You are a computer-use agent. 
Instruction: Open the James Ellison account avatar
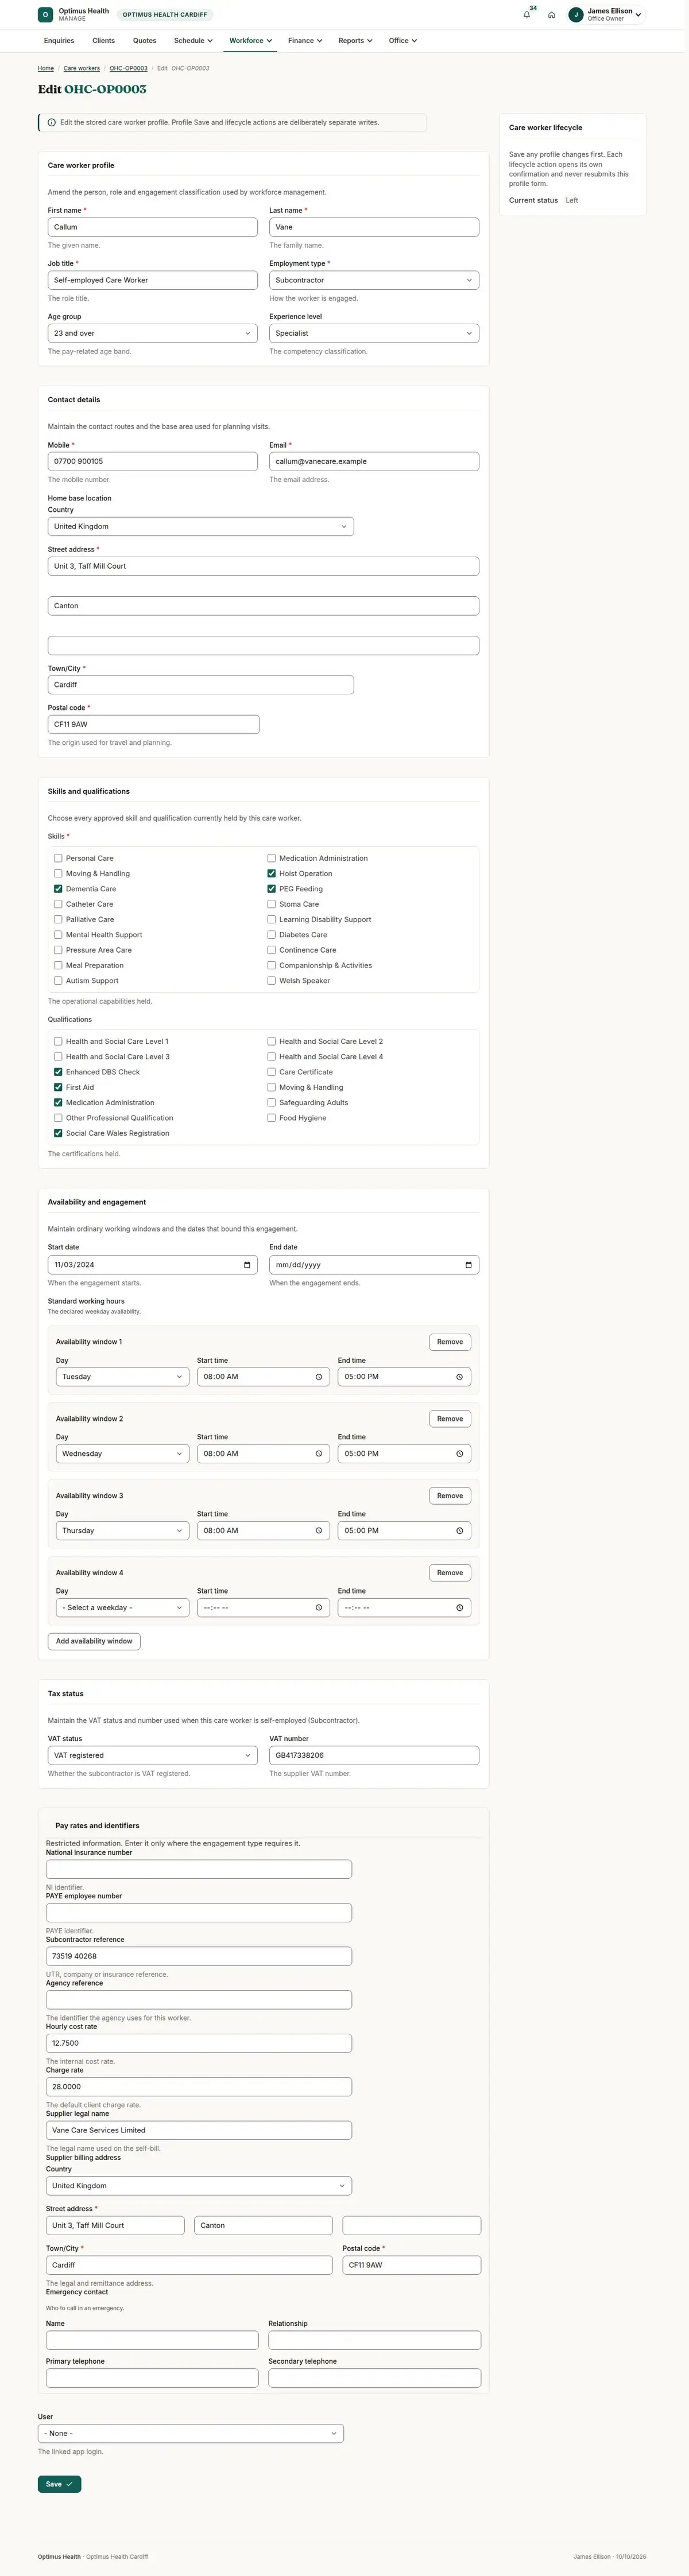[575, 15]
